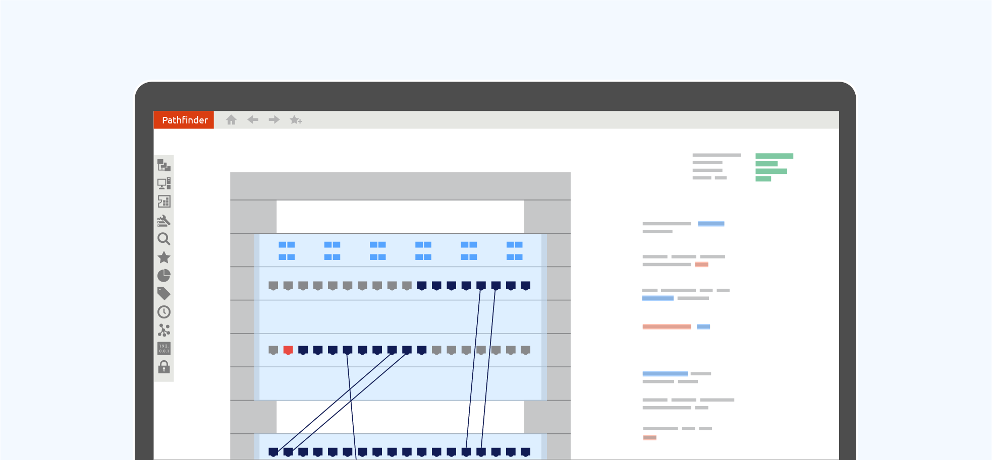992x460 pixels.
Task: Open the infrastructure hierarchy icon in sidebar
Action: (x=164, y=165)
